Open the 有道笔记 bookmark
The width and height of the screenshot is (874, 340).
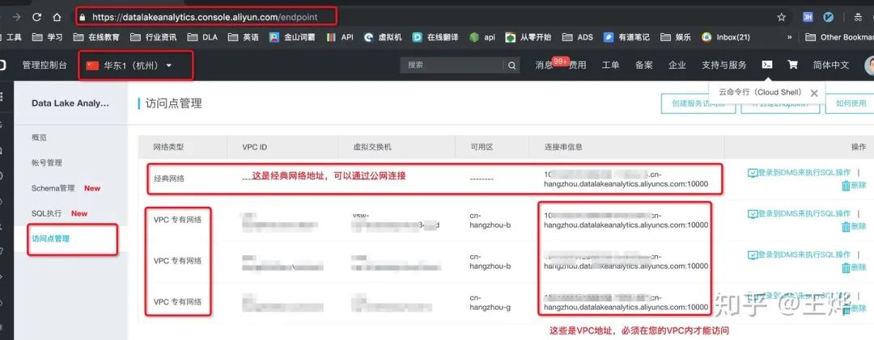(x=626, y=37)
